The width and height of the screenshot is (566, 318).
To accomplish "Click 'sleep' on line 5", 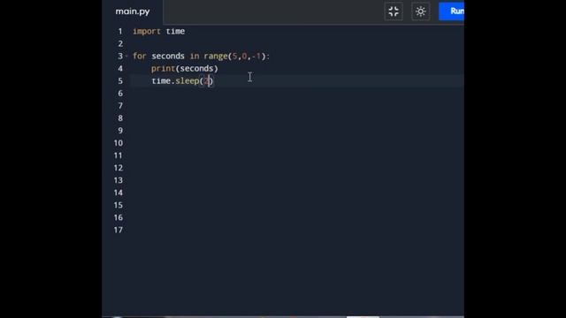I will pos(187,81).
